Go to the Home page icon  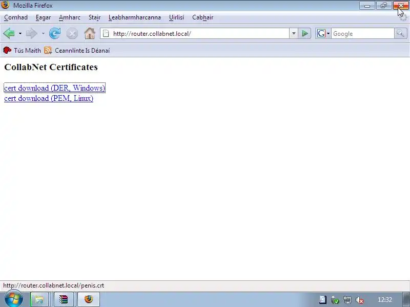(90, 33)
